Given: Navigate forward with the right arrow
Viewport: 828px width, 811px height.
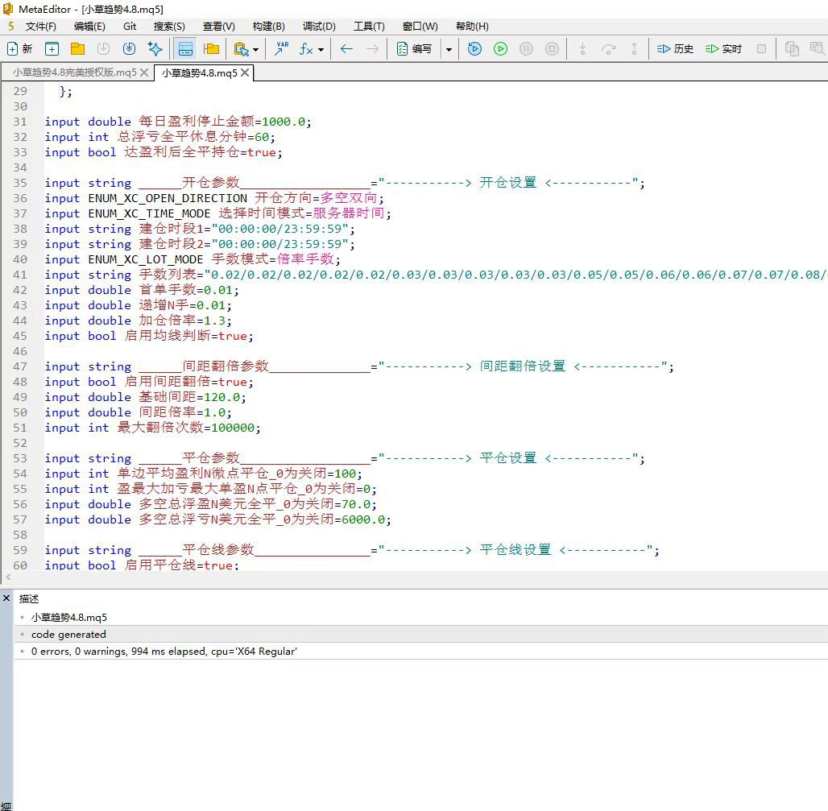Looking at the screenshot, I should tap(373, 49).
